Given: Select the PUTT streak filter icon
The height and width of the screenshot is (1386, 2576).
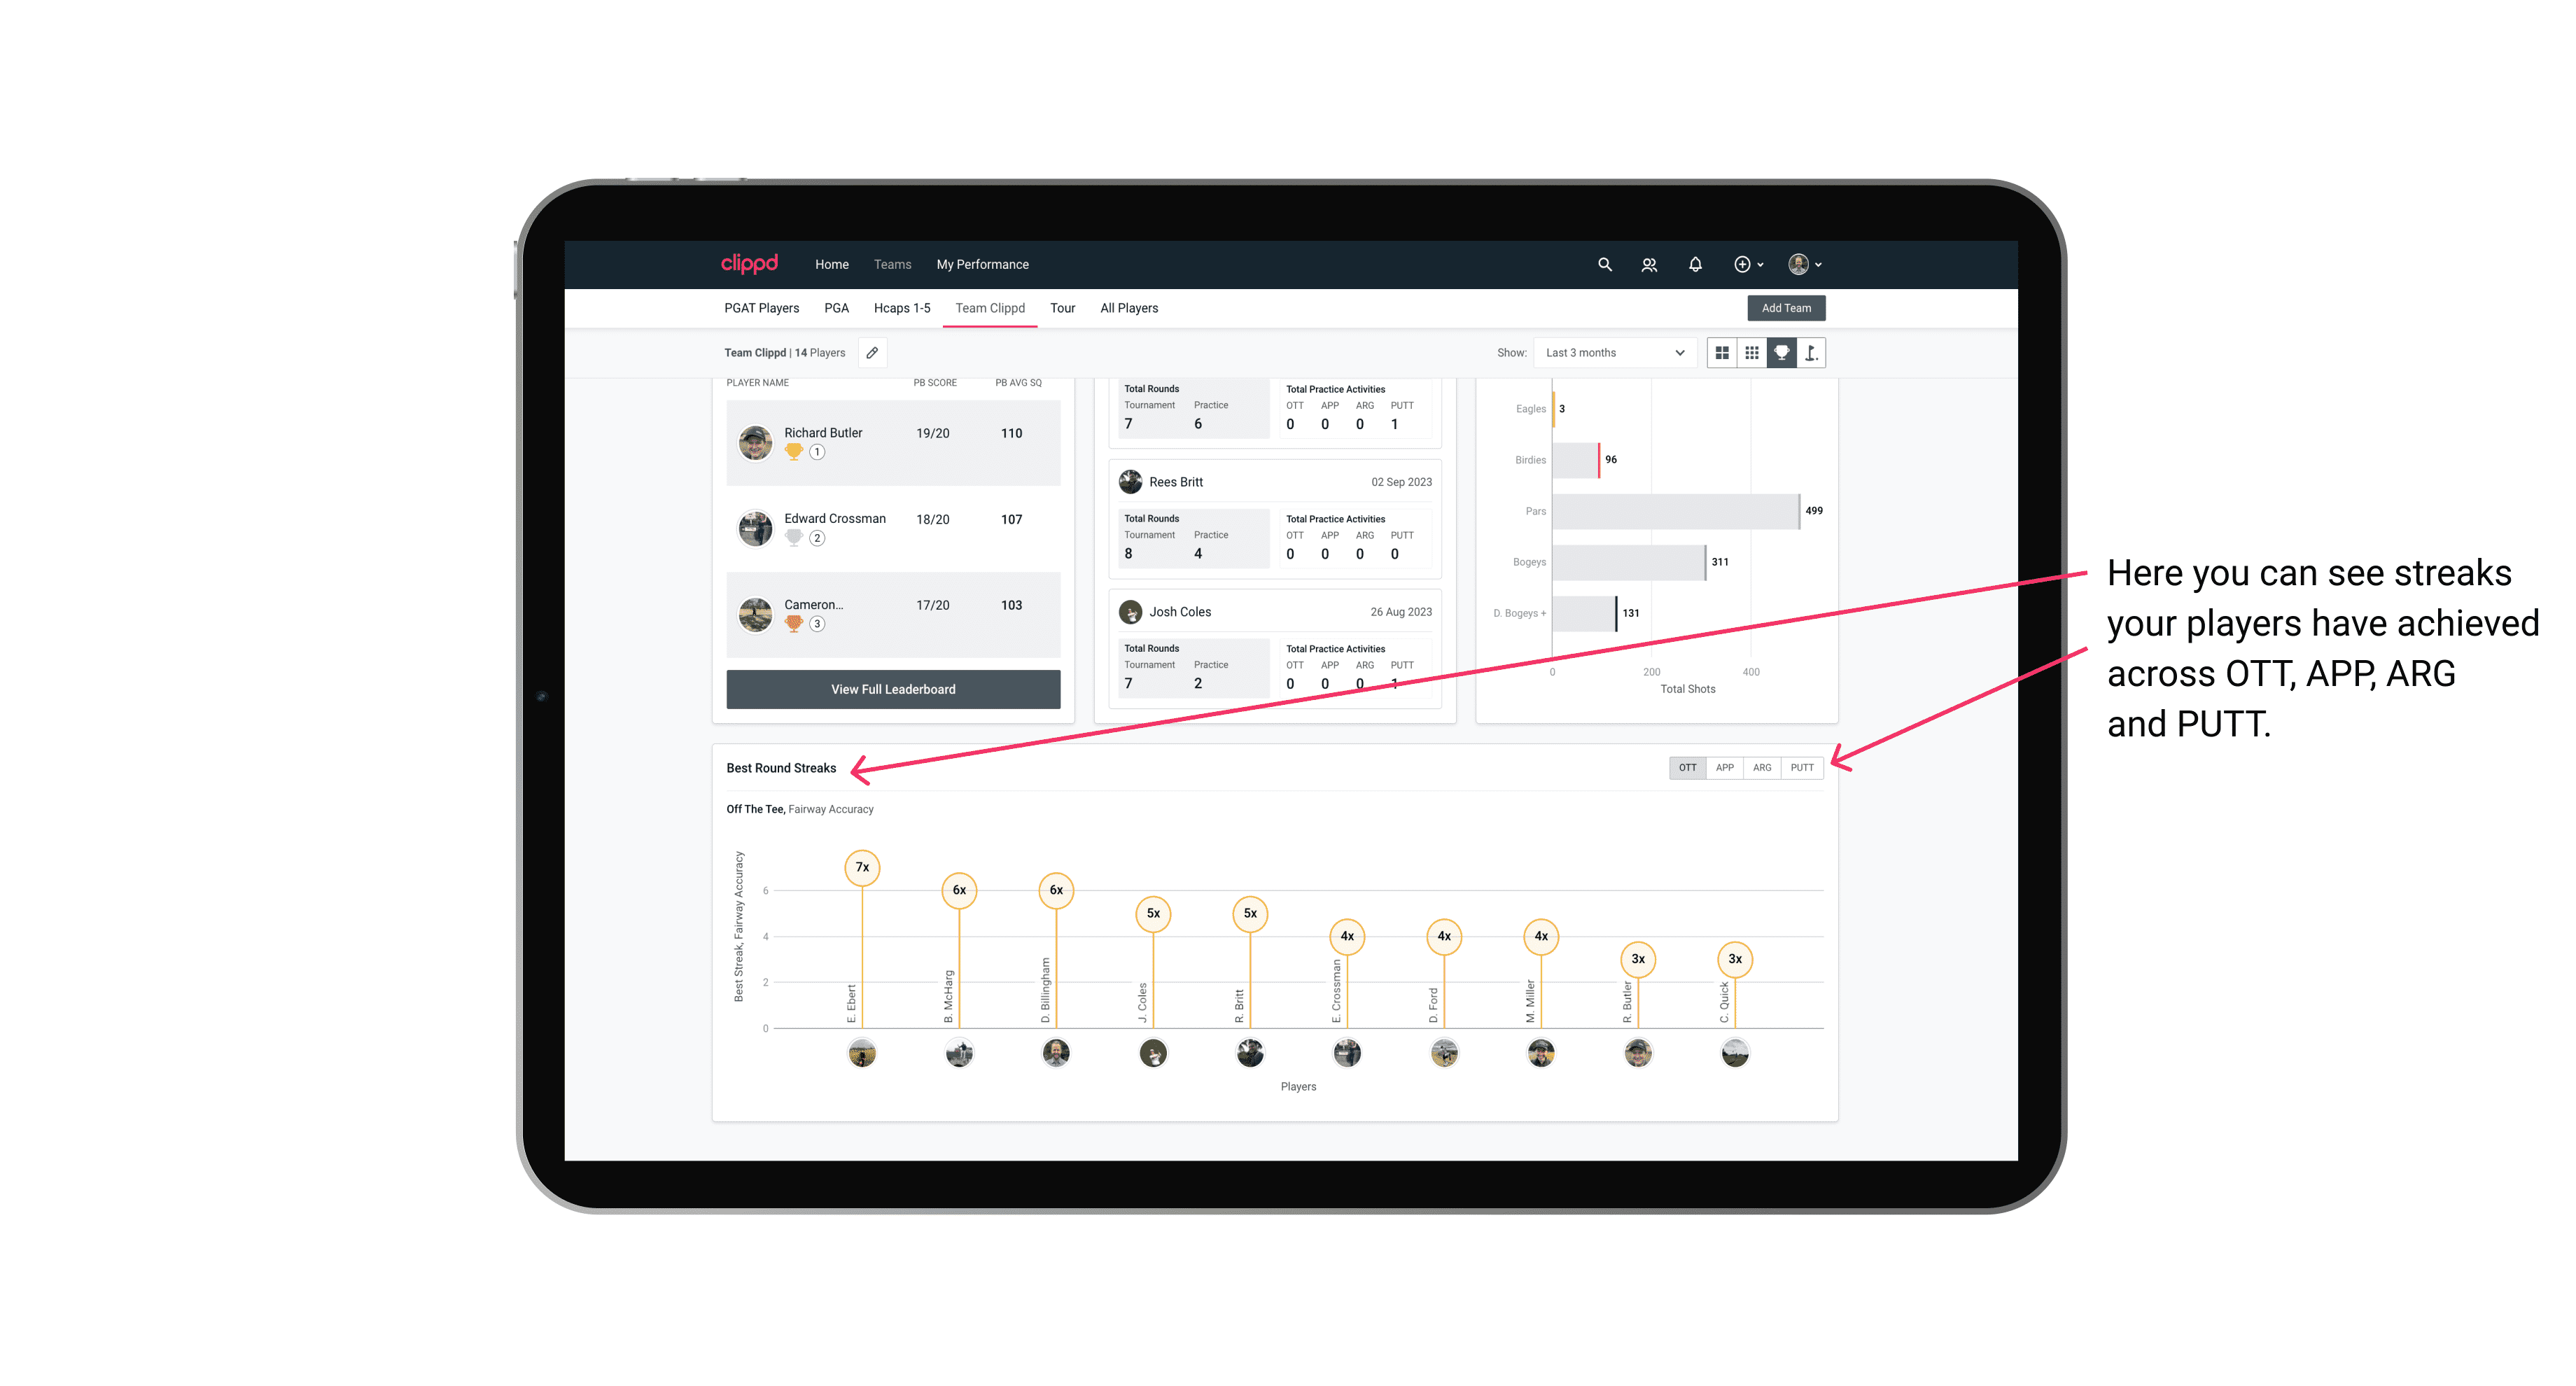Looking at the screenshot, I should click(x=1802, y=768).
